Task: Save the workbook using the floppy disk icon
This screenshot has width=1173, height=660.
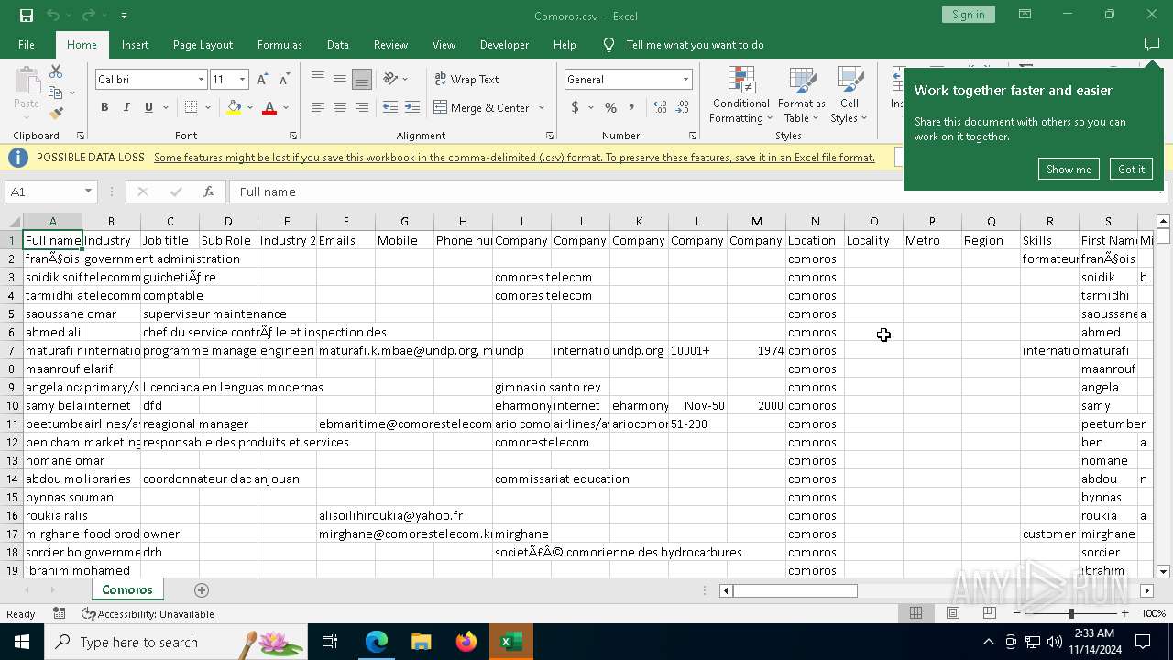Action: pyautogui.click(x=27, y=15)
